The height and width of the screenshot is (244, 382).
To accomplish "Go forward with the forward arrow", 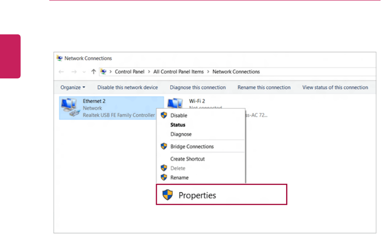I will (x=74, y=72).
